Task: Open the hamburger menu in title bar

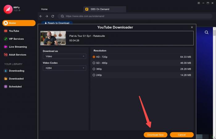Action: click(x=199, y=3)
